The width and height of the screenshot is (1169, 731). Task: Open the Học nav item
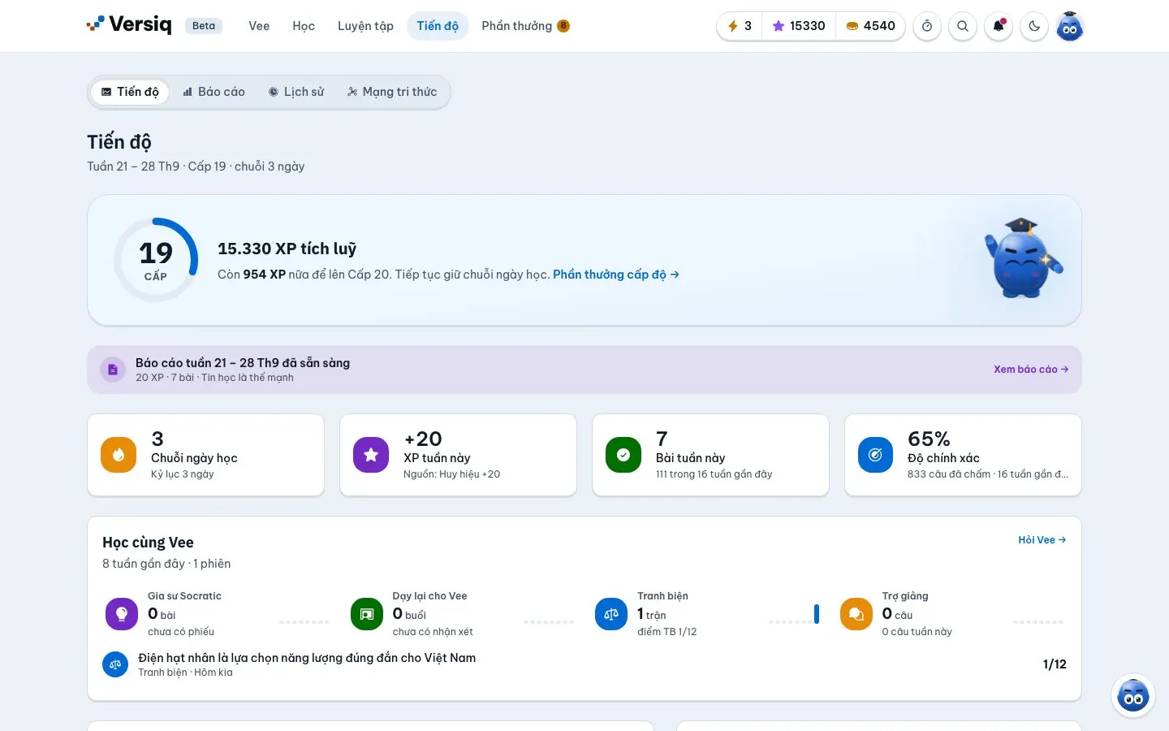pos(304,26)
